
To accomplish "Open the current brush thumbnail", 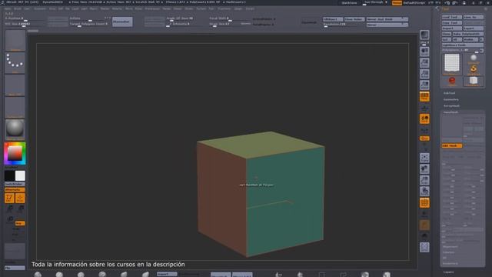I will (x=15, y=41).
